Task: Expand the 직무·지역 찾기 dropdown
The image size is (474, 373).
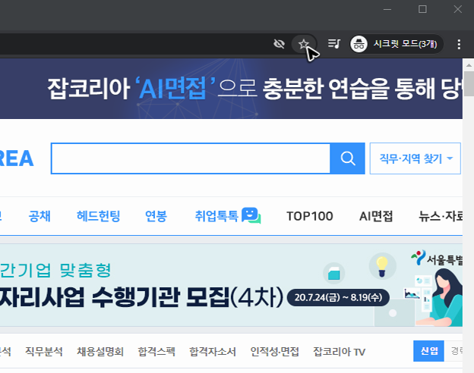Action: point(415,158)
